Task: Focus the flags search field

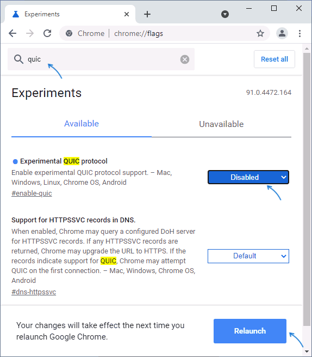Action: [101, 59]
